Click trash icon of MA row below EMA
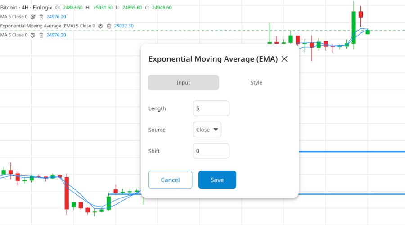This screenshot has height=225, width=405. coord(41,35)
